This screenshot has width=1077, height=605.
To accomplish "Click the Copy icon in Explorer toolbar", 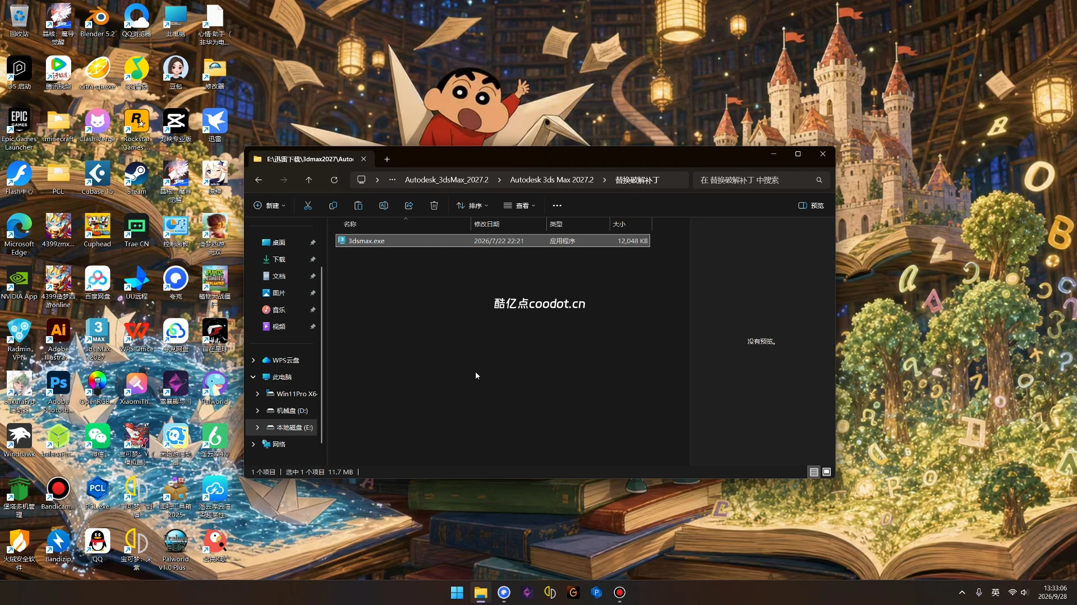I will tap(333, 206).
